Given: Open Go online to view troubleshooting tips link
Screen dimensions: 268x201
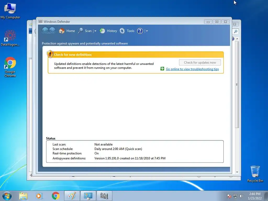Looking at the screenshot, I should [192, 69].
